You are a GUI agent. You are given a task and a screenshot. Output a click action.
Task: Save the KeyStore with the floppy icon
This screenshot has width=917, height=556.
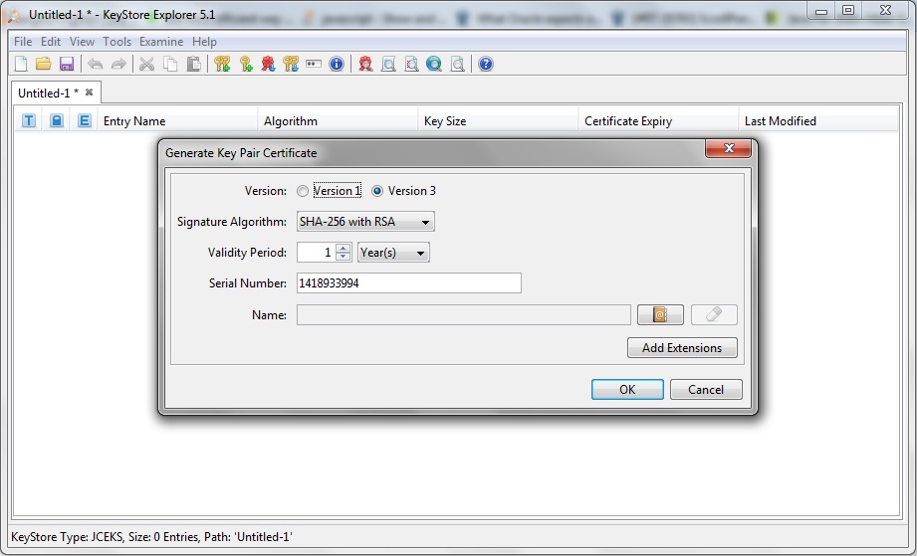tap(67, 64)
